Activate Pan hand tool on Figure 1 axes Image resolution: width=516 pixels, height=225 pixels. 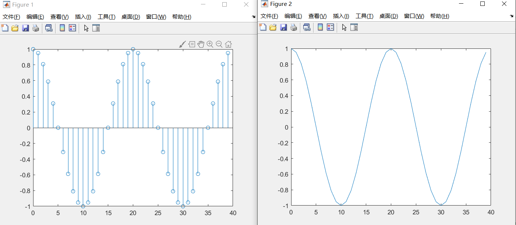click(201, 44)
